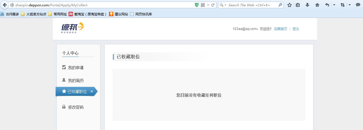Open the 网页快讯库 bookmark
363x130 pixels.
(x=141, y=14)
